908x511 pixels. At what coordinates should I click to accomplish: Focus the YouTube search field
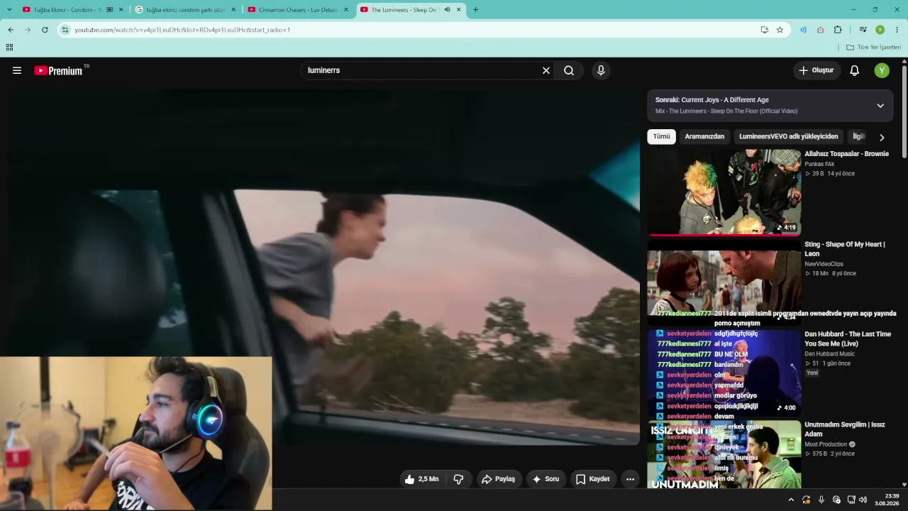tap(422, 70)
